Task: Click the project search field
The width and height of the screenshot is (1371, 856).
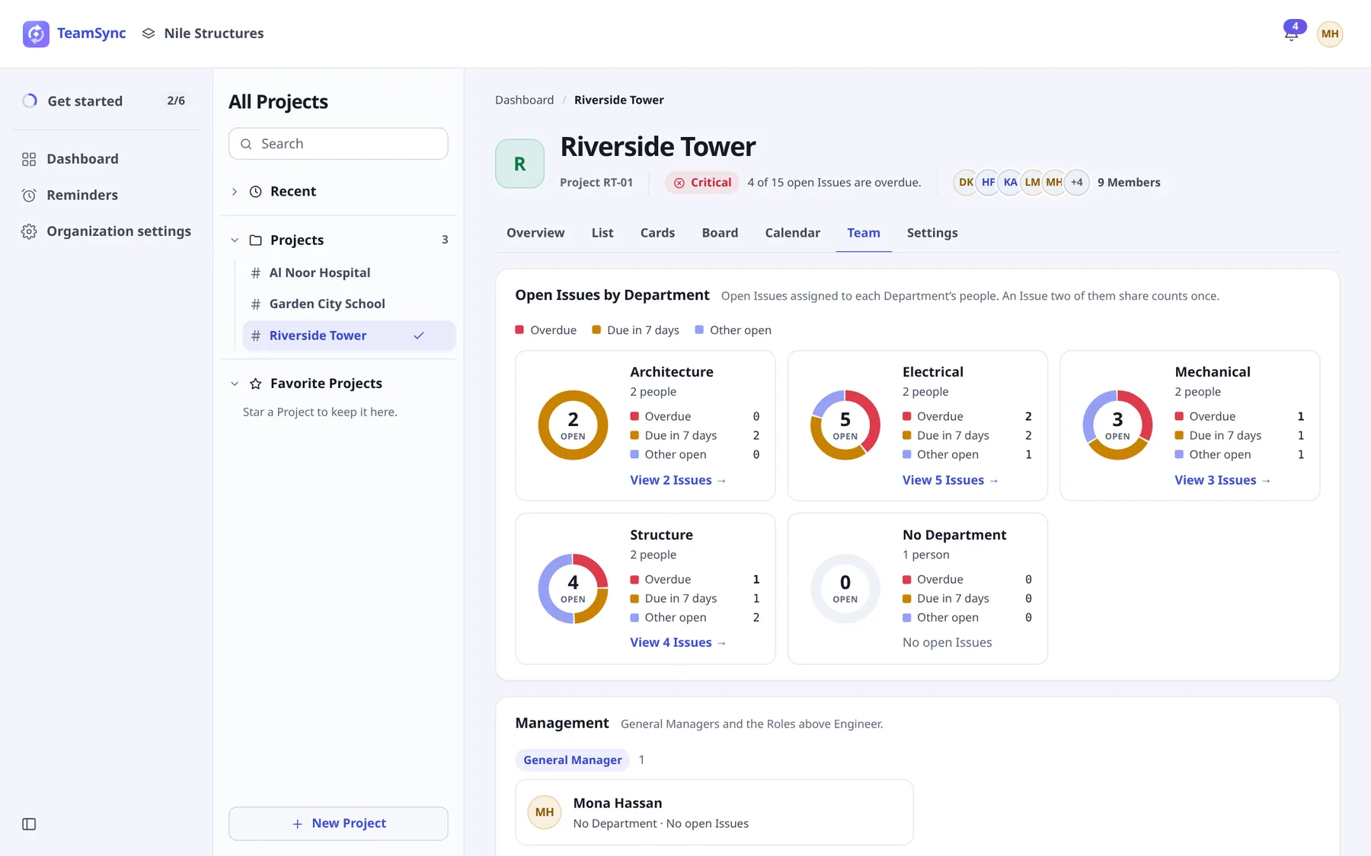Action: (338, 144)
